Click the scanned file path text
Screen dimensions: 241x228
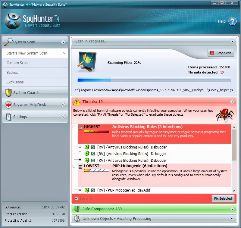point(154,90)
